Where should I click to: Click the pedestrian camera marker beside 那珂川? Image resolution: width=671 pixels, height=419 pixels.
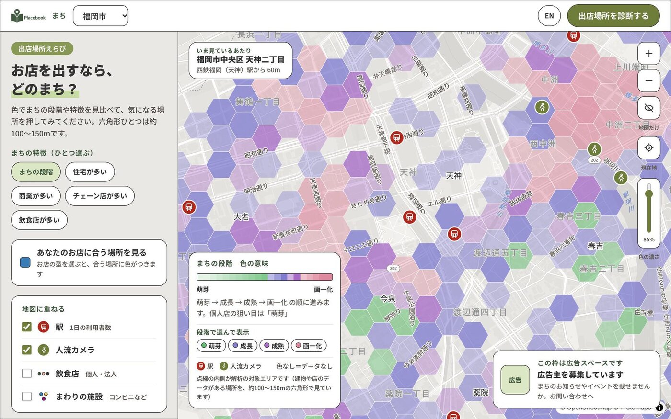tap(621, 178)
